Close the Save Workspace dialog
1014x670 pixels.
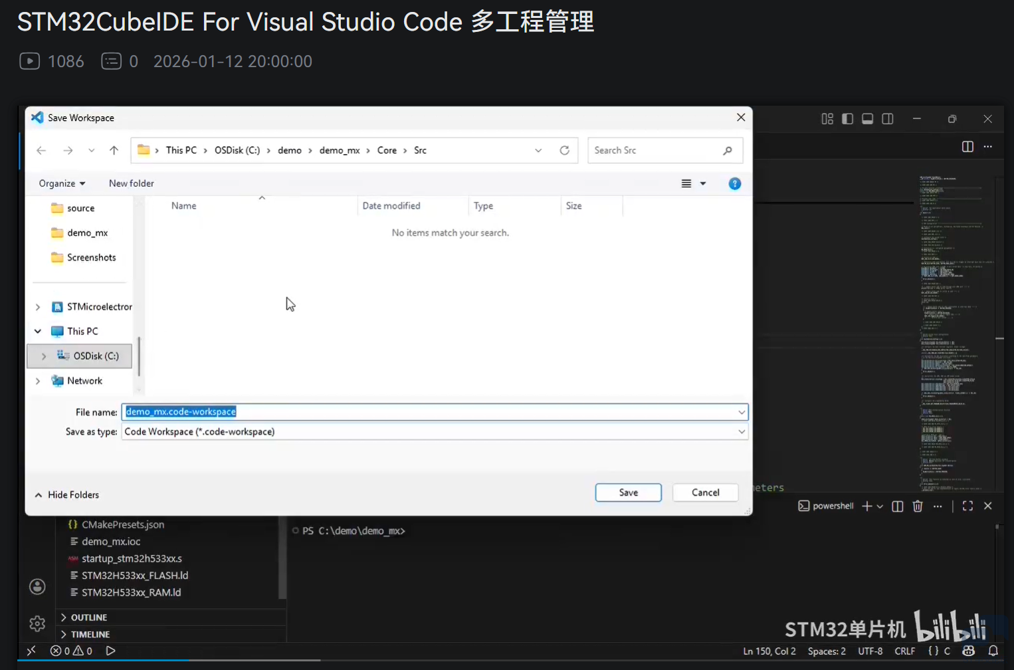(x=741, y=117)
